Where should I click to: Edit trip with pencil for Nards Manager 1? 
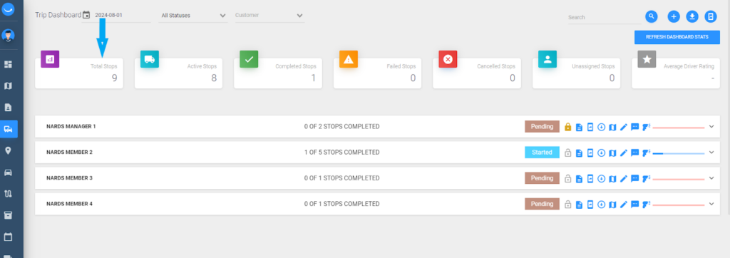pos(624,127)
